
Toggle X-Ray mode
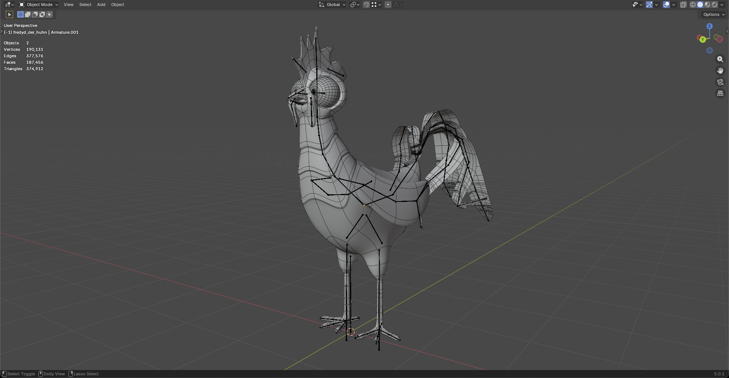click(683, 5)
